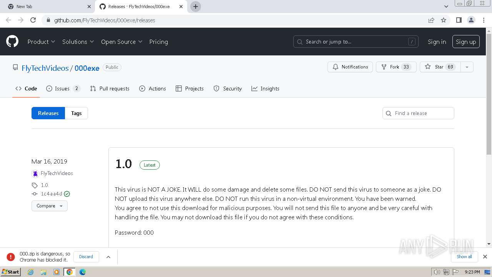Click Chrome icon in taskbar
The width and height of the screenshot is (492, 277).
[x=70, y=272]
